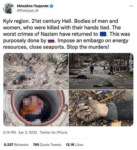Click the person walking on the road

[x=92, y=69]
